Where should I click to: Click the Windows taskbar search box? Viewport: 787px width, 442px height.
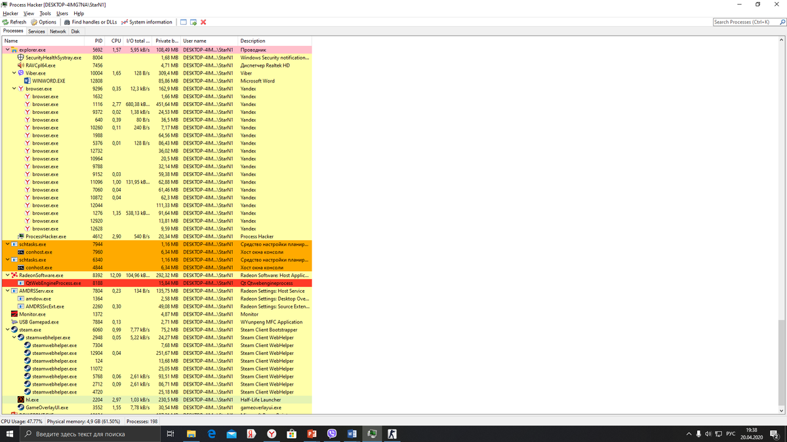(91, 433)
